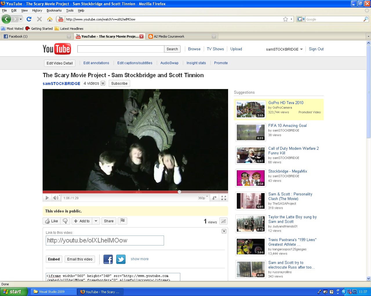Toggle the expand player size icon
Image resolution: width=371 pixels, height=296 pixels.
214,198
